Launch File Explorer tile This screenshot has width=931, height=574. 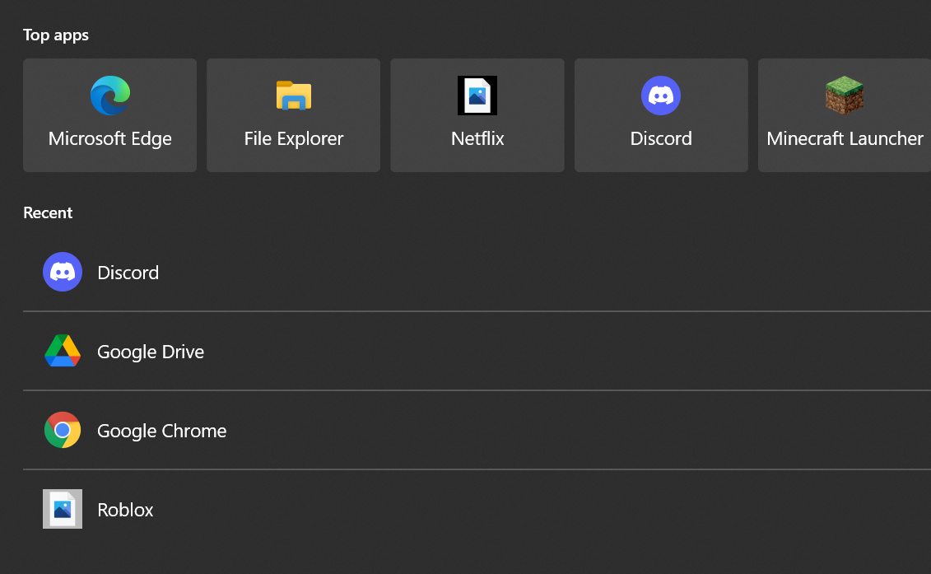pos(293,115)
